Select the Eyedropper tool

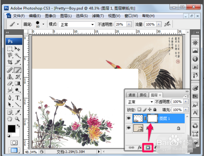click(18, 112)
